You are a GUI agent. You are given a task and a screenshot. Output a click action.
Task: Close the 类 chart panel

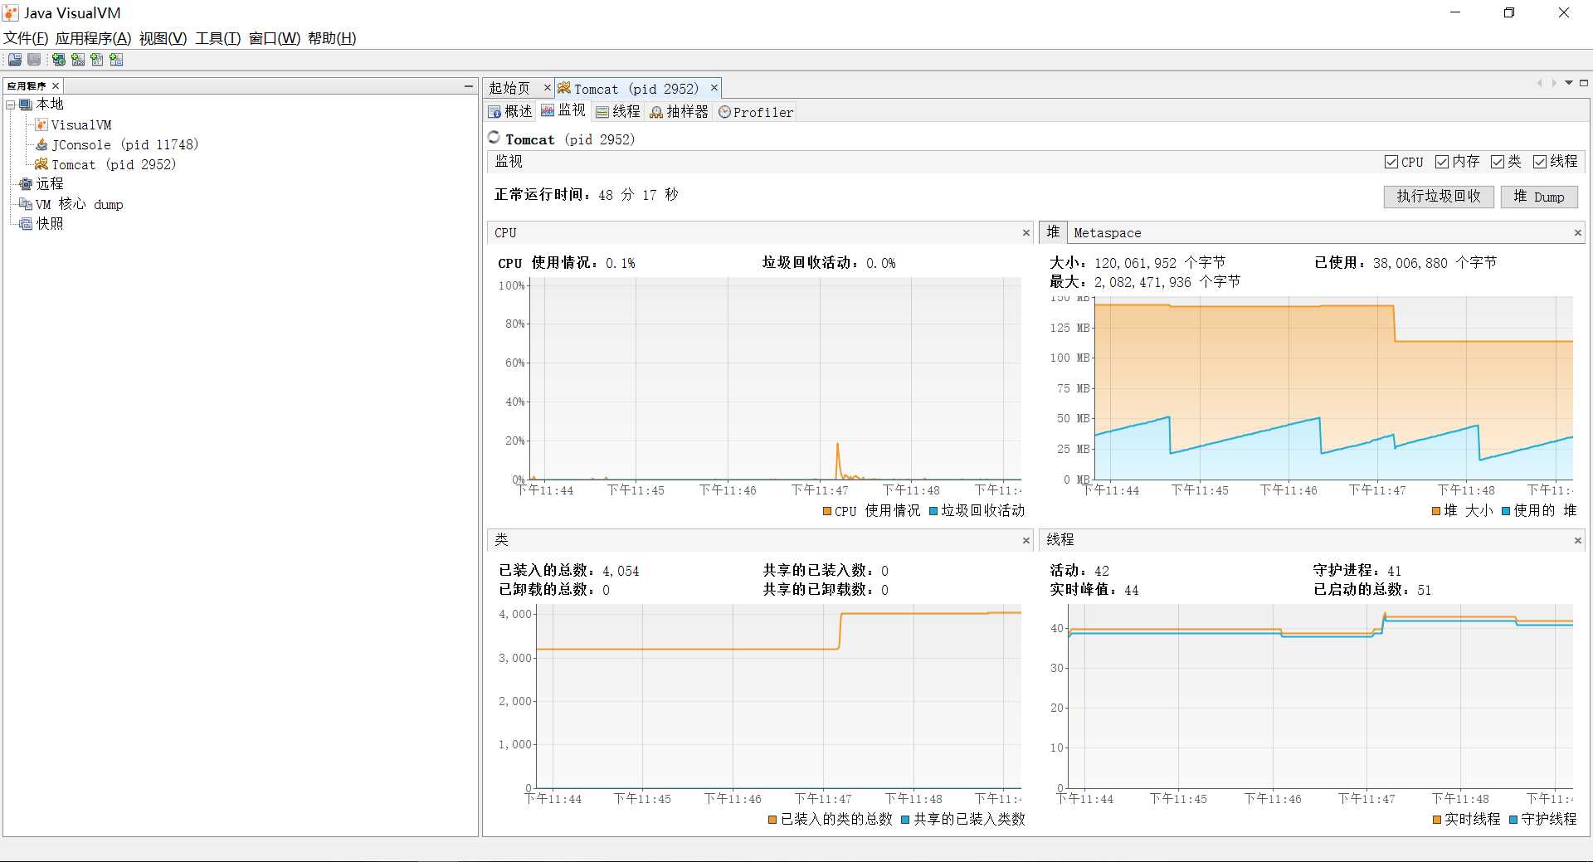point(1025,540)
